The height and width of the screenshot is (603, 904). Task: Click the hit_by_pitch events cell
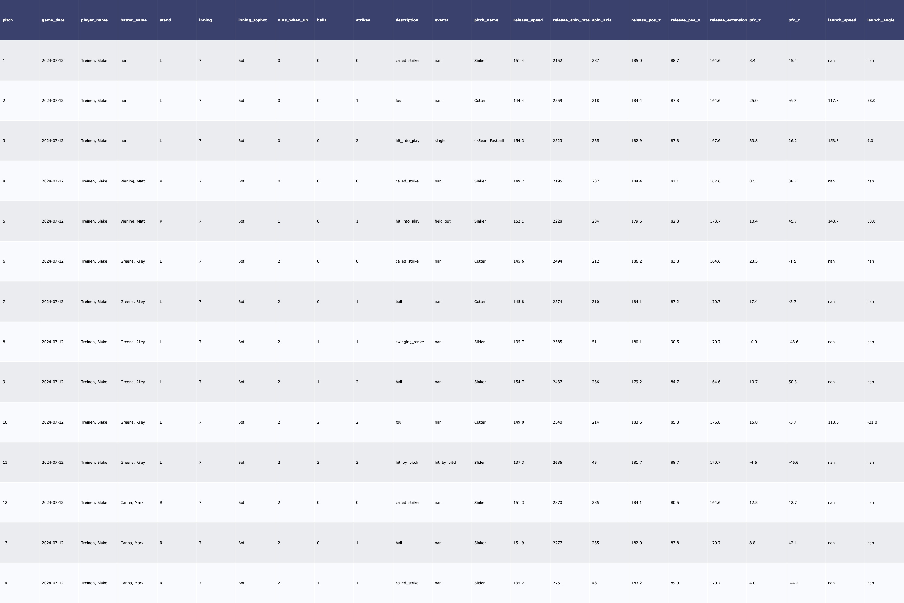point(446,462)
